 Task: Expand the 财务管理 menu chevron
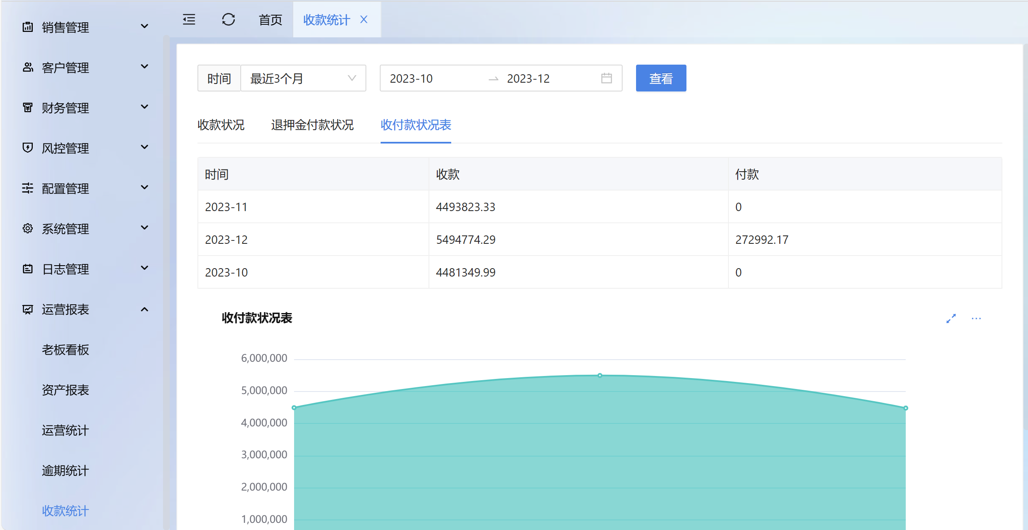(x=144, y=107)
